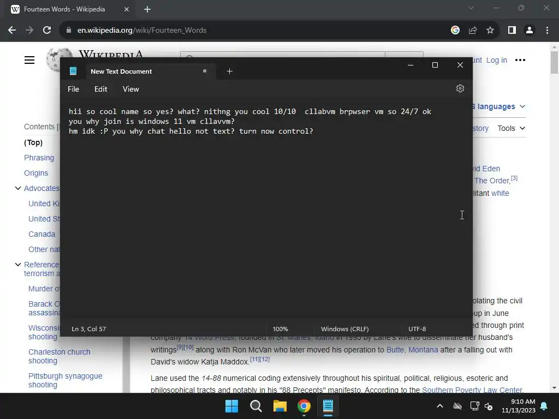The width and height of the screenshot is (559, 419).
Task: Reload the Wikipedia page
Action: 47,31
